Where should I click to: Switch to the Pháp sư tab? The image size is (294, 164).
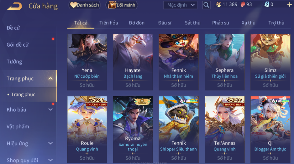point(221,23)
